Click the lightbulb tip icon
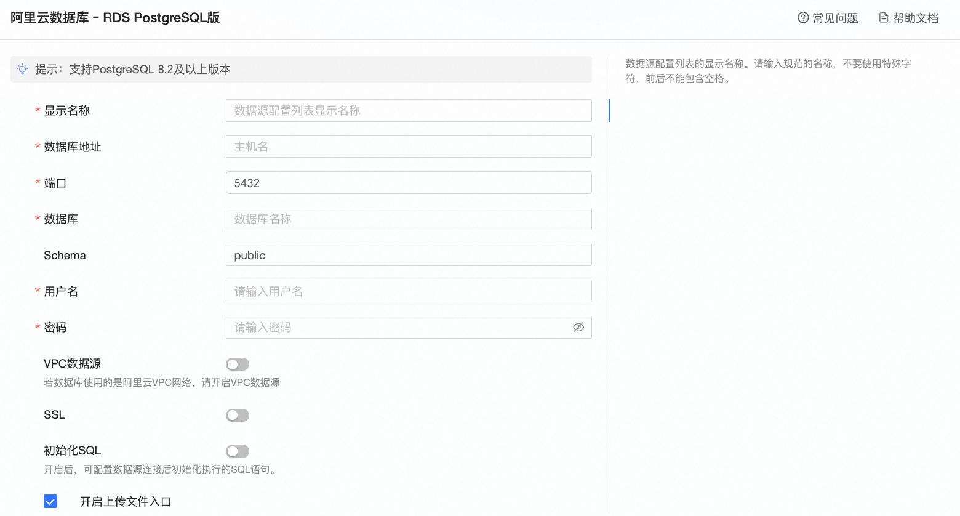The width and height of the screenshot is (960, 516). (23, 70)
